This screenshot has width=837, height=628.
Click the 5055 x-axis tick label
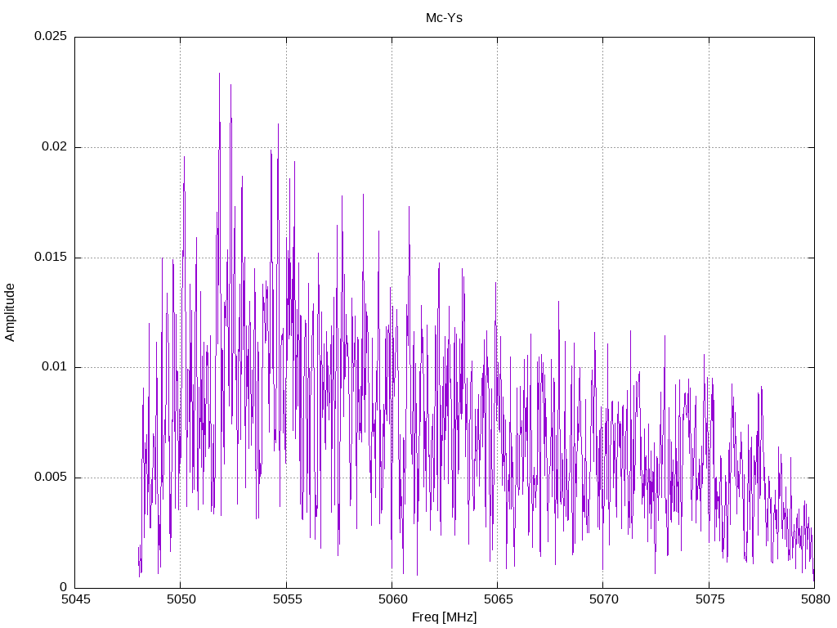tap(287, 599)
